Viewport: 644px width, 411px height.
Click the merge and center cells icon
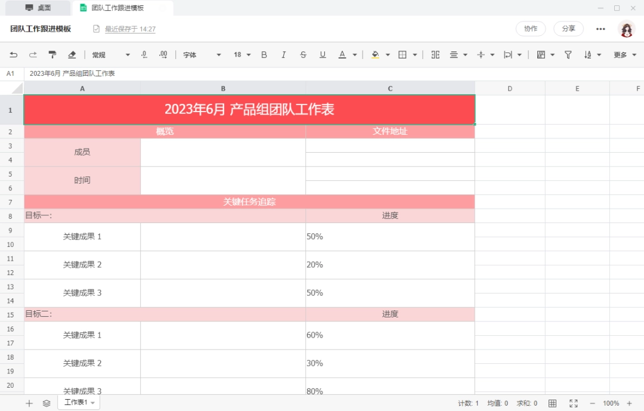[x=435, y=54]
